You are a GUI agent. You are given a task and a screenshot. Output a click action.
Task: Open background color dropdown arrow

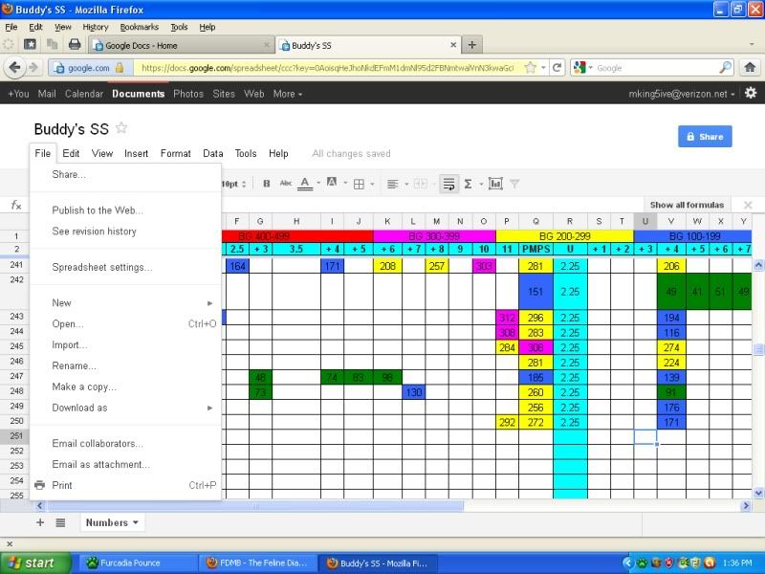[345, 184]
